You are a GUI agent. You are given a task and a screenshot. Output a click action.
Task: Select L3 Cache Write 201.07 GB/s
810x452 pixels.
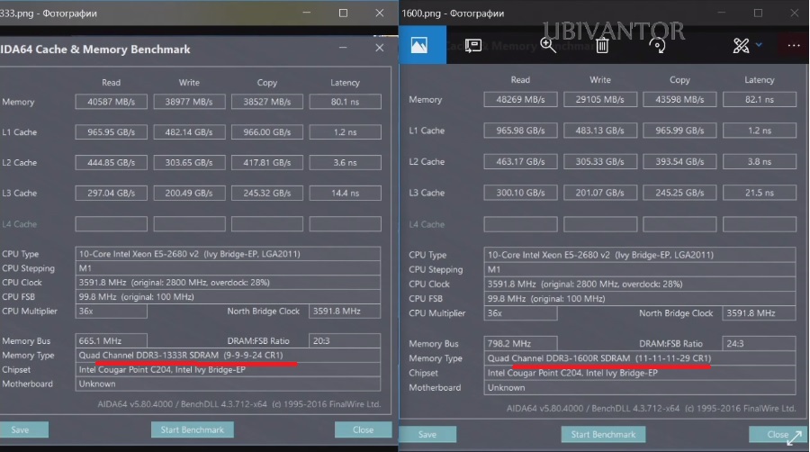coord(599,193)
